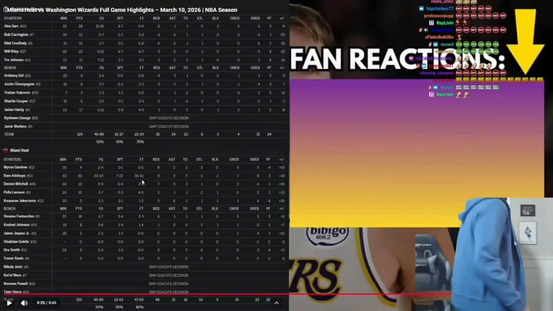Click the pistol badge icon next to xFlakoBeKillin
Screen dimensions: 553x311
coord(420,30)
